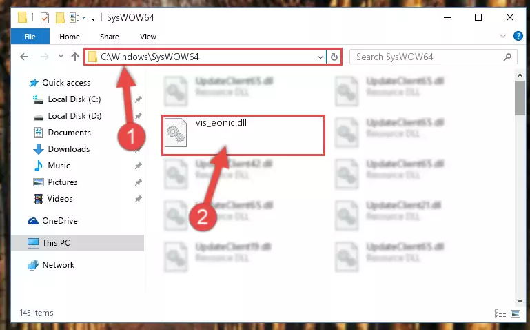Select the vis_eonic.dll file

coord(243,135)
